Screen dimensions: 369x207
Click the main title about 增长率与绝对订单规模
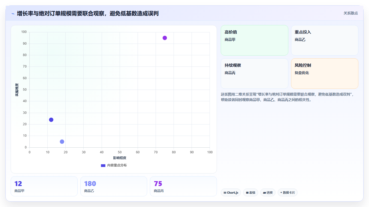coord(88,13)
